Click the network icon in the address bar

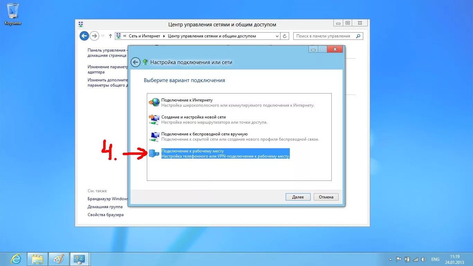tap(119, 36)
